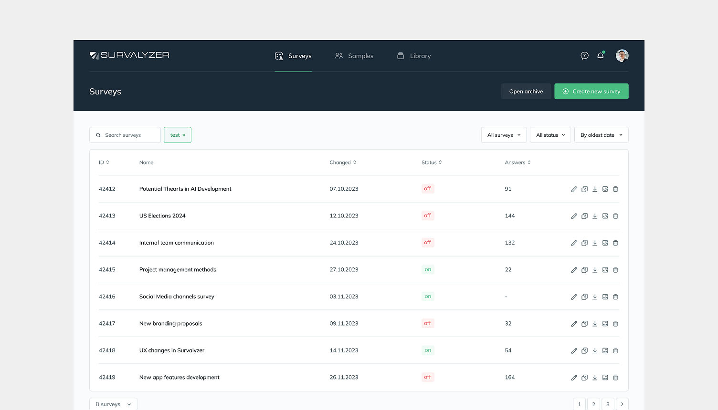Delete "Internal team communication" using the trash icon
Viewport: 718px width, 410px height.
click(x=615, y=243)
